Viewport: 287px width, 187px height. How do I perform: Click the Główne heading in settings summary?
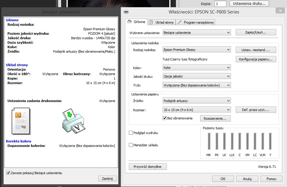(12, 20)
